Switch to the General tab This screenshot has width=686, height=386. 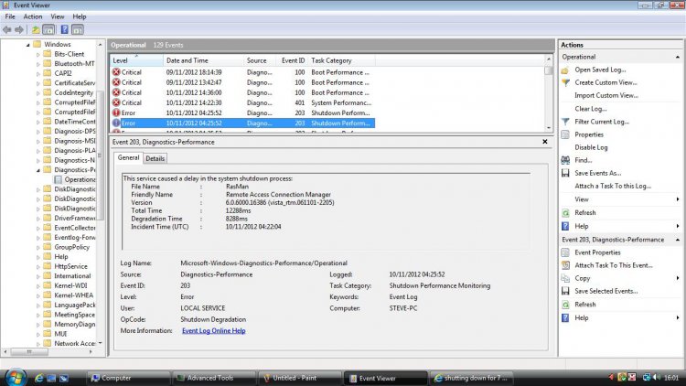click(x=128, y=157)
